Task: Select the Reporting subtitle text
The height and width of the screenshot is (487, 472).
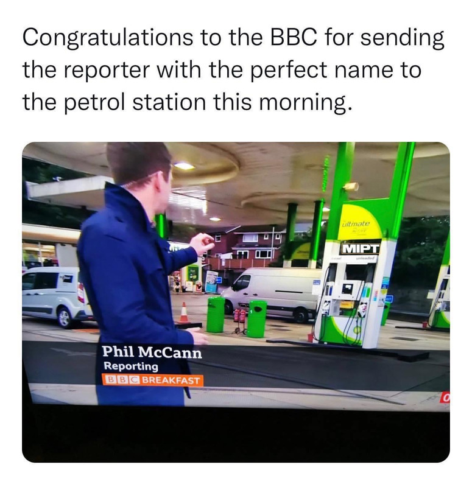Action: pos(131,366)
